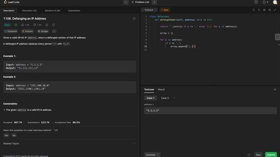Click the Easy difficulty badge
Viewport: 280px width, 157px height.
7,25
